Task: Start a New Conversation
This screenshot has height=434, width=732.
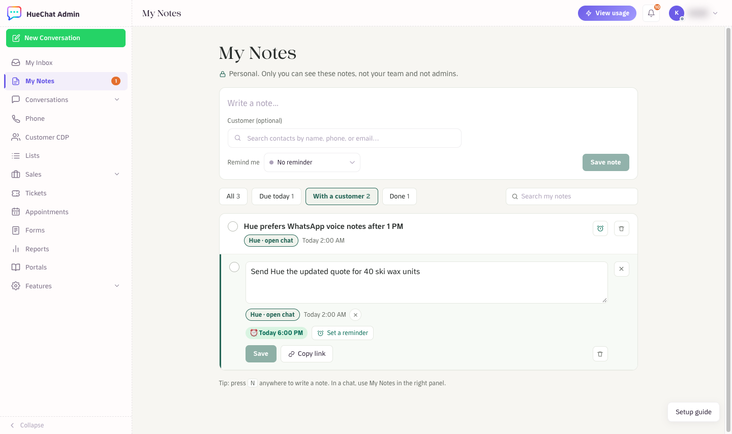Action: click(x=66, y=38)
